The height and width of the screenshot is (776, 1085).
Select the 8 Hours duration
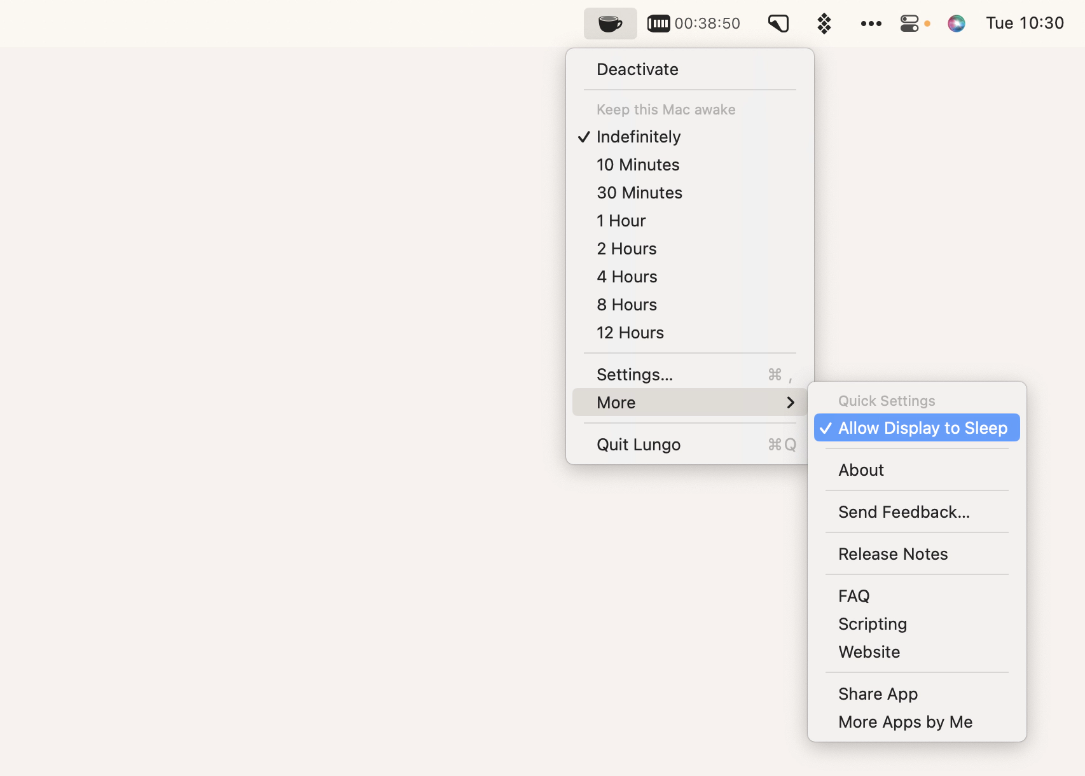(x=690, y=305)
